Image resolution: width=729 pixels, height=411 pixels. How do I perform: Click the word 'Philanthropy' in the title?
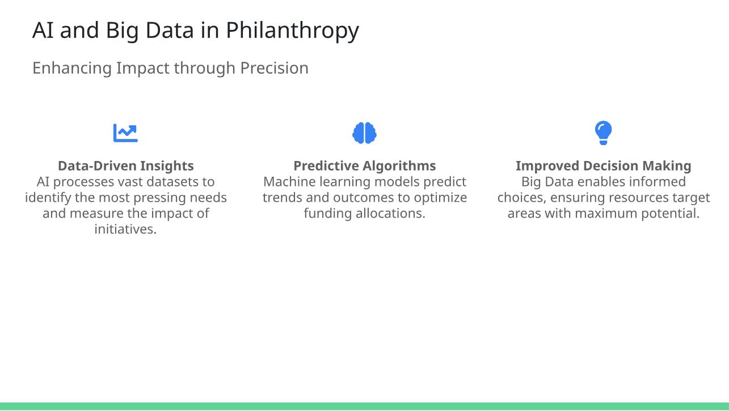click(x=292, y=30)
